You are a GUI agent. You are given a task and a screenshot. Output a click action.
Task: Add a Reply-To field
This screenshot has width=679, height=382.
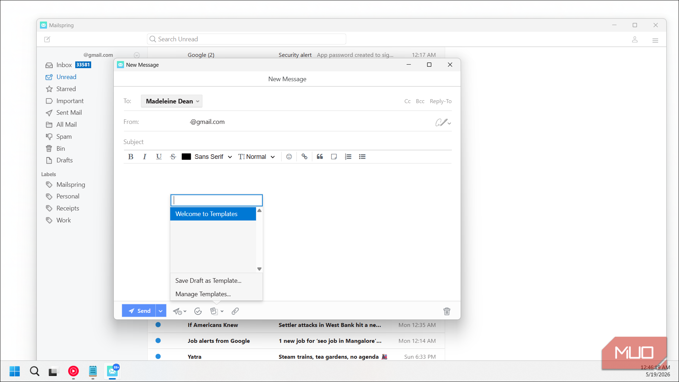click(x=441, y=101)
